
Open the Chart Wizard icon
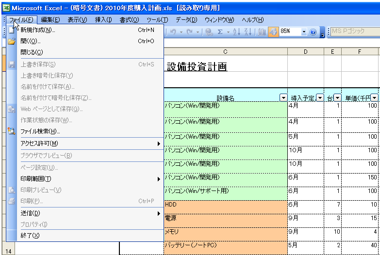(262, 32)
